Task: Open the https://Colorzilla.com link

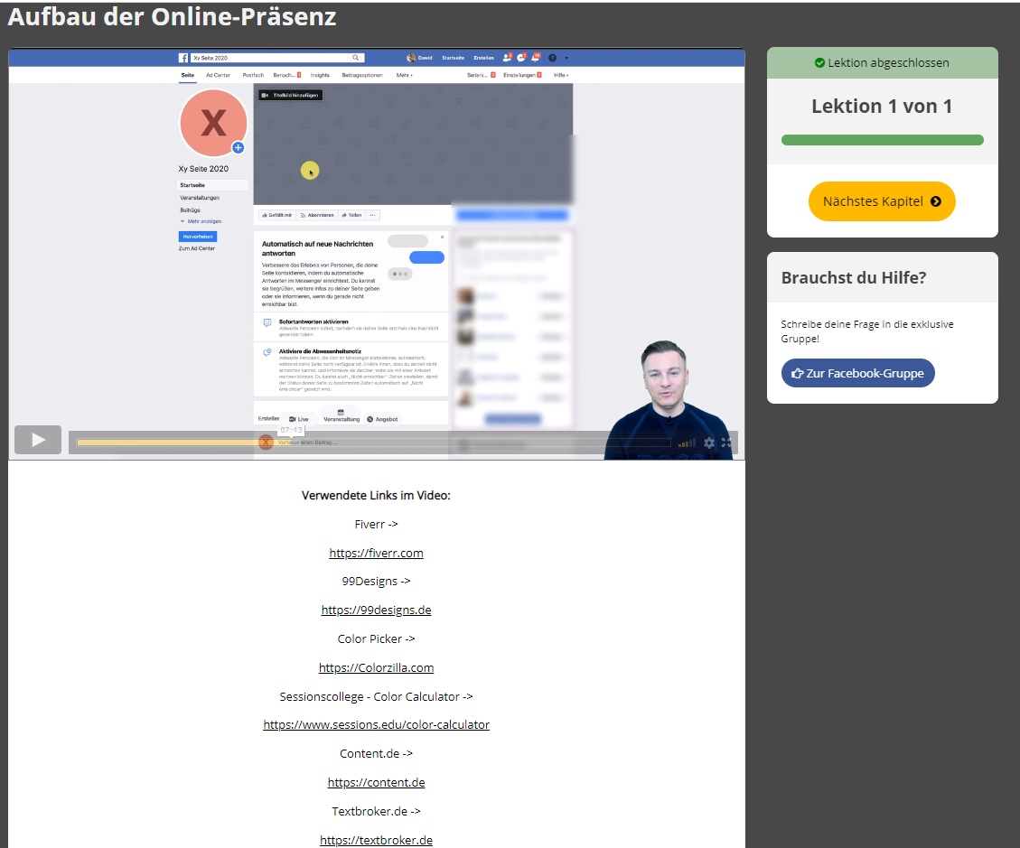Action: tap(376, 668)
